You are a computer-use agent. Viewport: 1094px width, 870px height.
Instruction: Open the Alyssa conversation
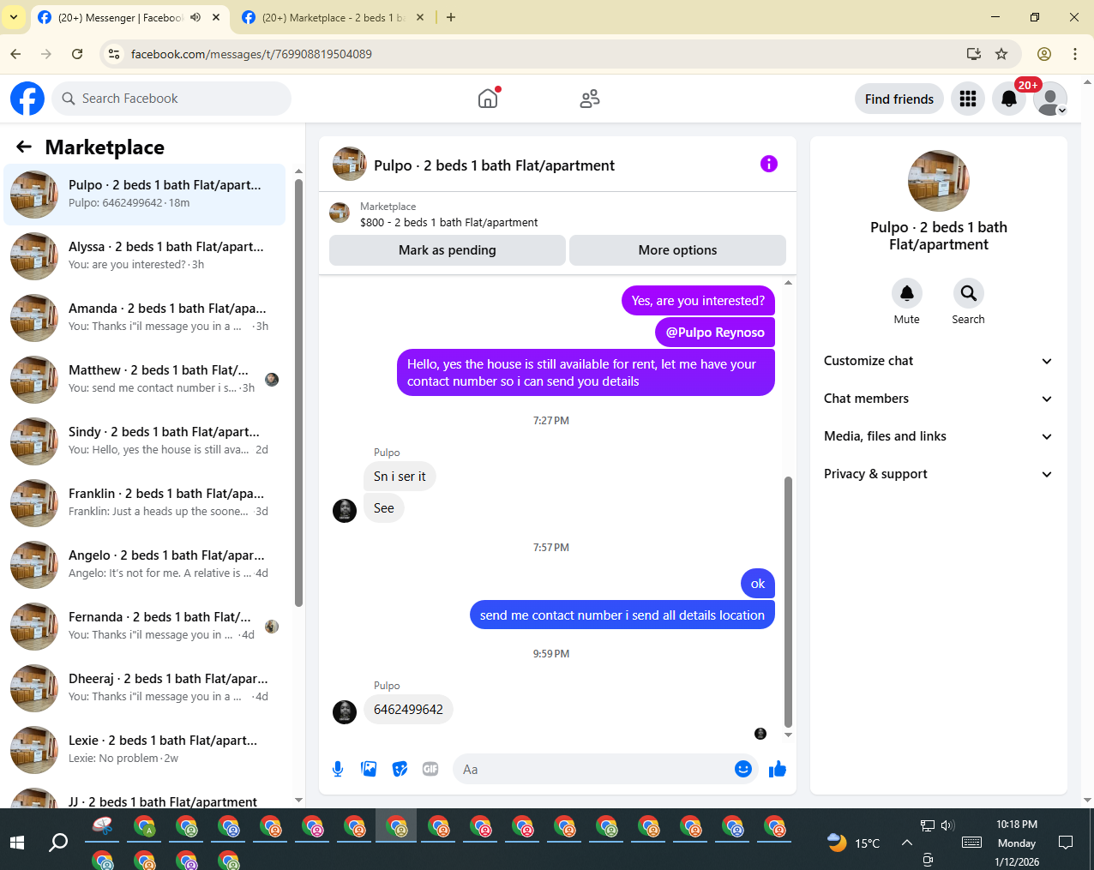click(x=144, y=256)
